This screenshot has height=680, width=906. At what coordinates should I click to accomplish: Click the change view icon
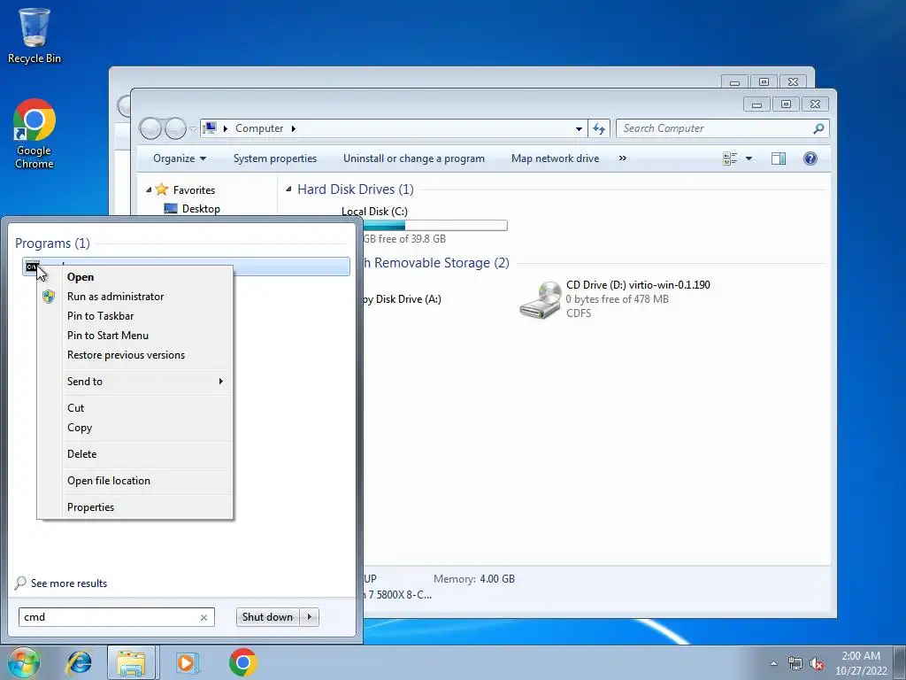point(730,158)
